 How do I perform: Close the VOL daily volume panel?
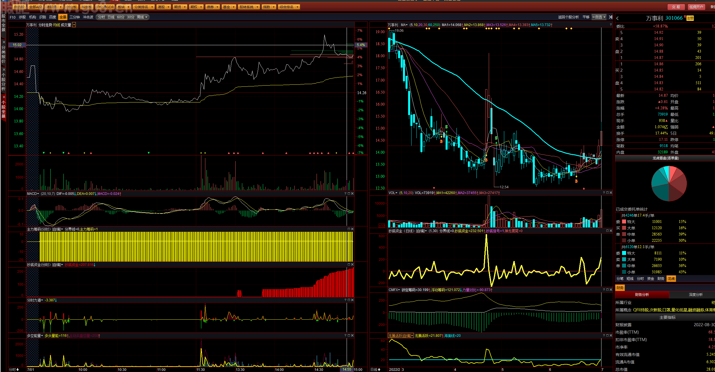(611, 193)
